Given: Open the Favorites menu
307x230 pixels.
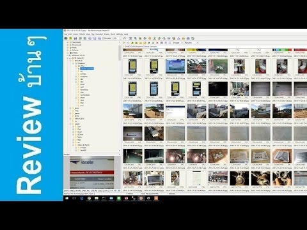Looking at the screenshot, I should [99, 34].
